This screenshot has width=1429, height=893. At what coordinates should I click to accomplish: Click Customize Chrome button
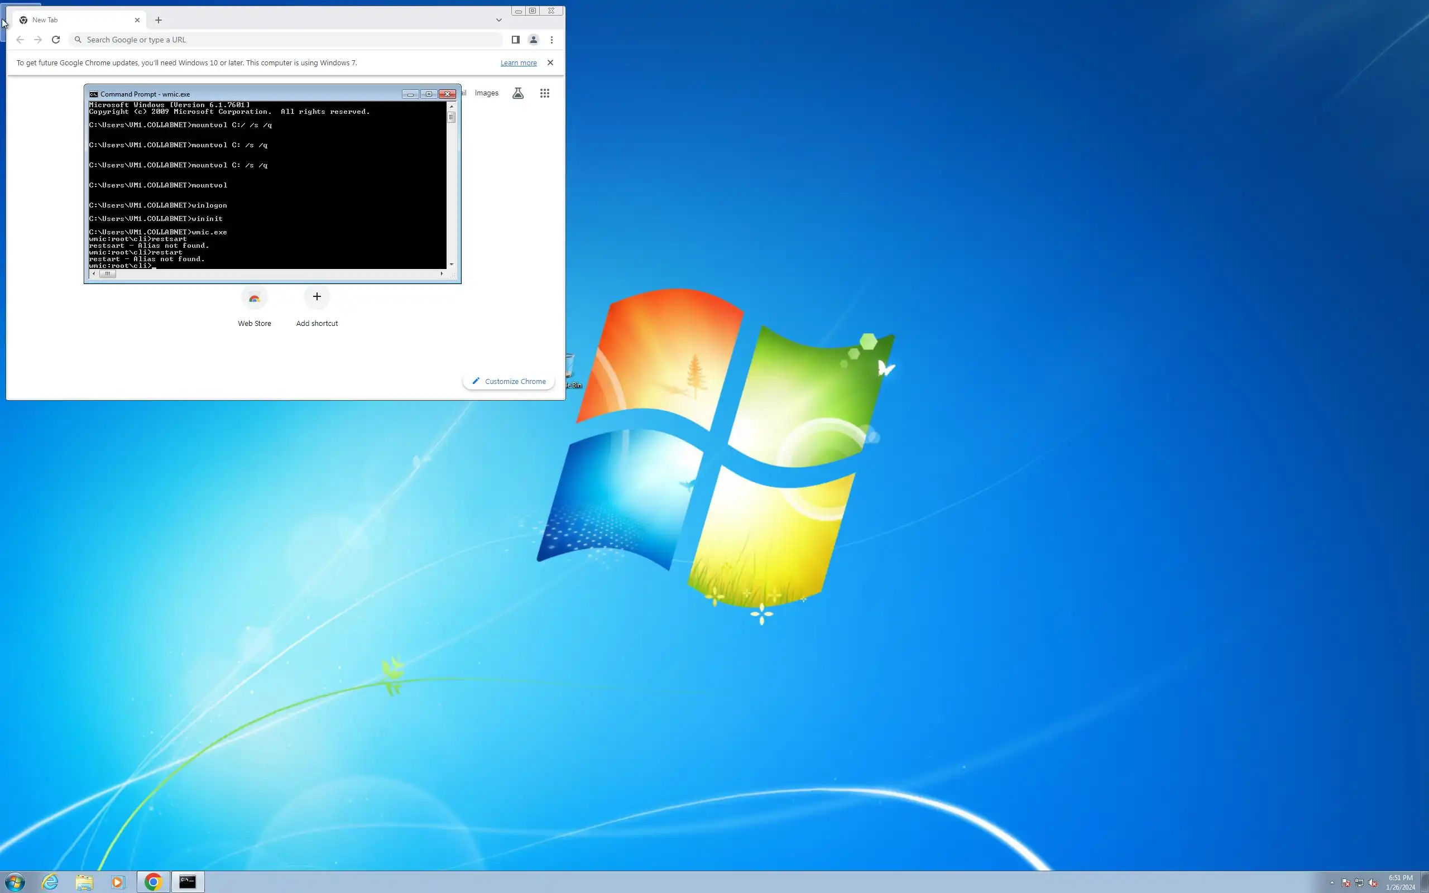[x=509, y=382]
